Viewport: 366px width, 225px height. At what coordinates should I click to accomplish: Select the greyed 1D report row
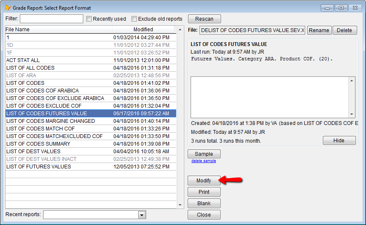click(x=91, y=45)
